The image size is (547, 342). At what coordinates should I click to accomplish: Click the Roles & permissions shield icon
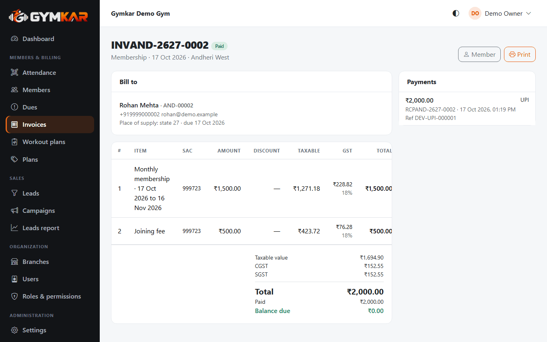(x=14, y=297)
